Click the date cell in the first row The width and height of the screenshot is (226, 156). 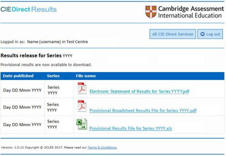coord(22,90)
